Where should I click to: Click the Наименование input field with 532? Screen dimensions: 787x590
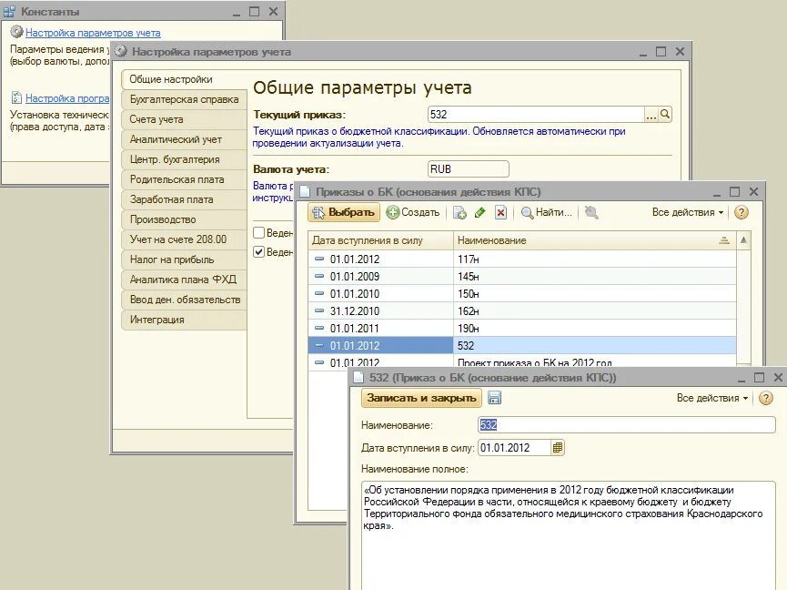pos(626,425)
